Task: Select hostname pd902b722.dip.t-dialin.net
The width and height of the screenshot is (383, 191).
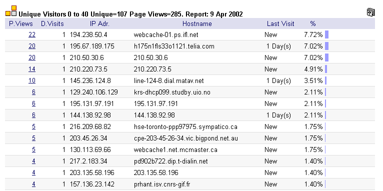Action: [170, 161]
